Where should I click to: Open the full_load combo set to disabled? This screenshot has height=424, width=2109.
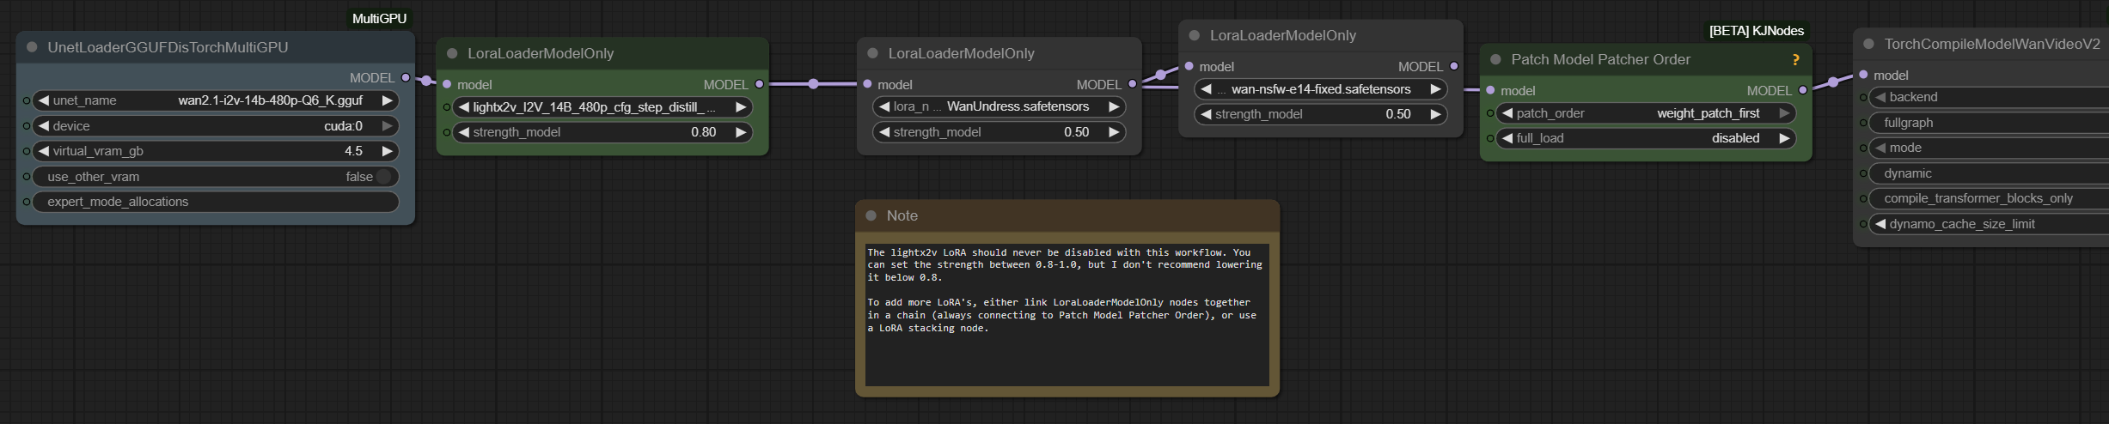point(1647,138)
